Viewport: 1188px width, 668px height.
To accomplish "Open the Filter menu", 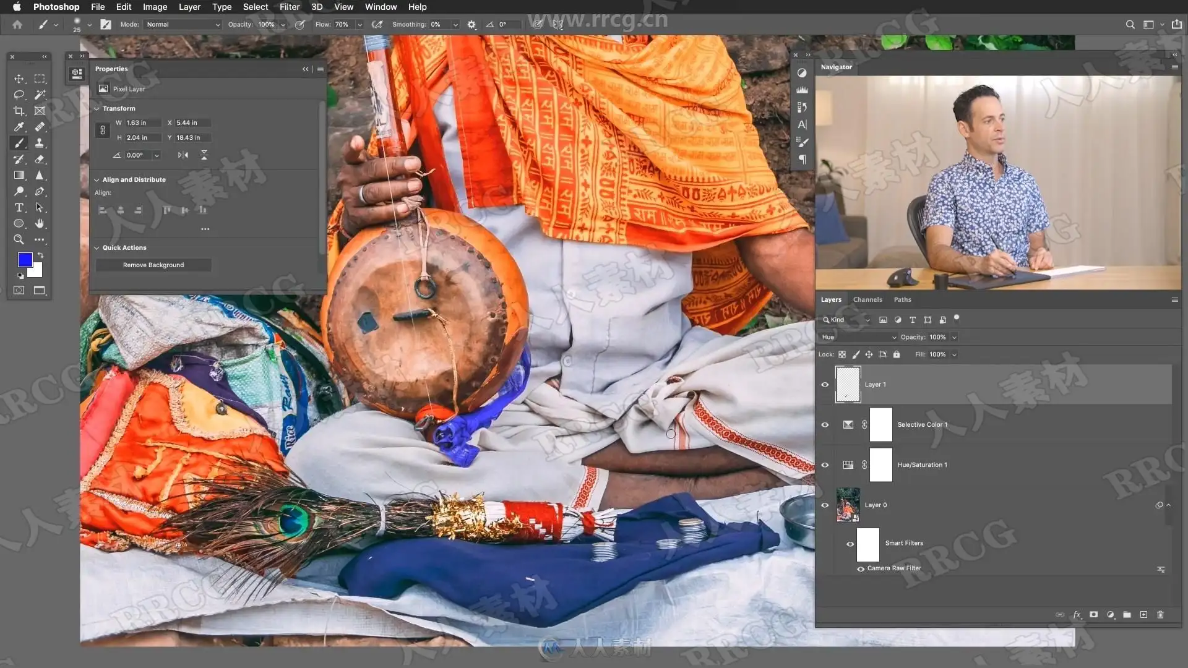I will (x=289, y=7).
